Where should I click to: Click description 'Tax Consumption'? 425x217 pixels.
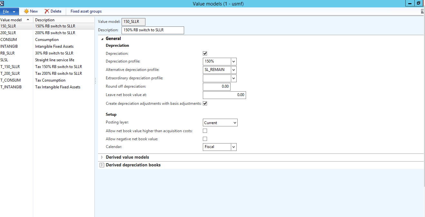pos(50,80)
